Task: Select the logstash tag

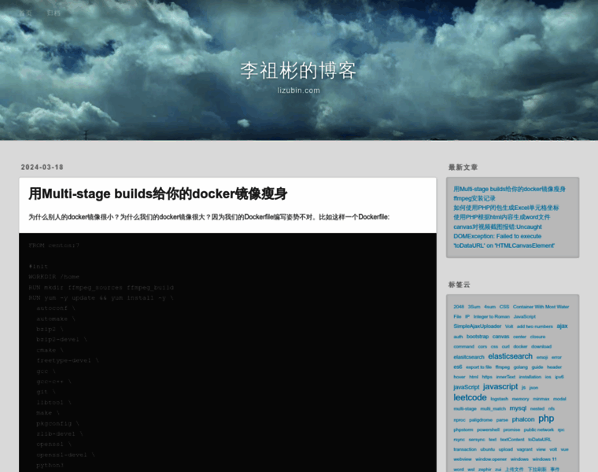Action: click(x=499, y=399)
